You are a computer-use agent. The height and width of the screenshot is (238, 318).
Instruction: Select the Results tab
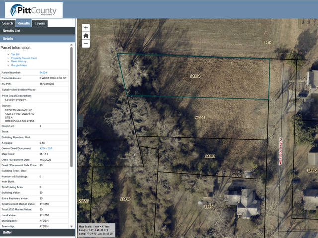24,23
